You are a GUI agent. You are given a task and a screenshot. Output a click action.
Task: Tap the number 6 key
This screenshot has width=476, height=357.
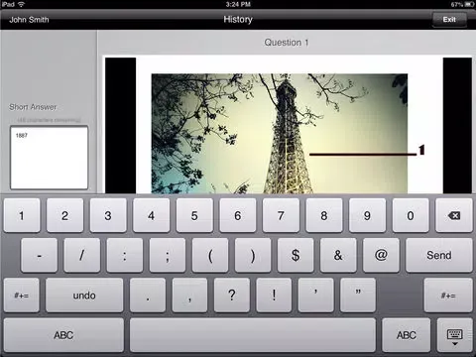(238, 215)
